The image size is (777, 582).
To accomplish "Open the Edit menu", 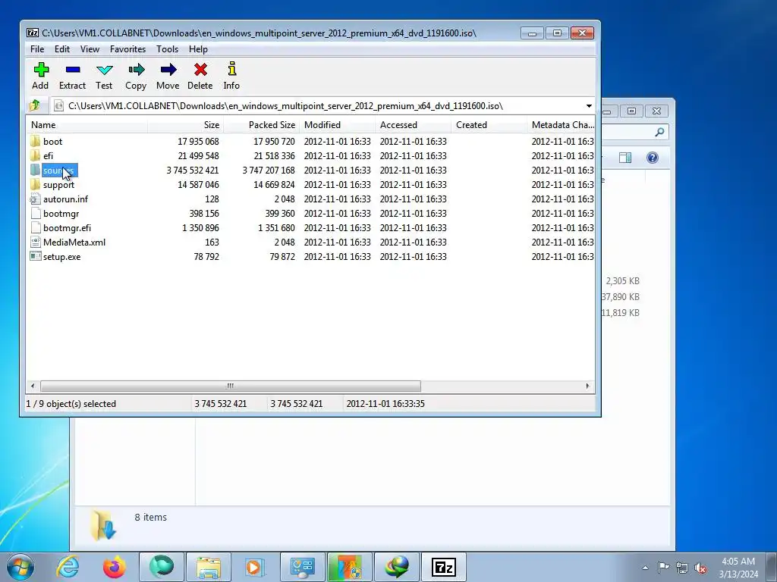I will click(x=62, y=49).
